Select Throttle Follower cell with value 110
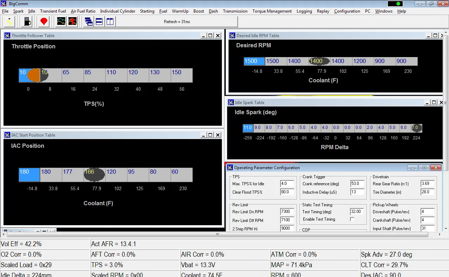This screenshot has width=449, height=277. [116, 75]
